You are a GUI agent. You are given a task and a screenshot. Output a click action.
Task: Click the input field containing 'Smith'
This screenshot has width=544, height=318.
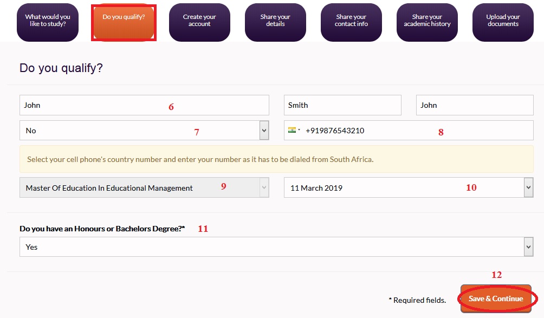tap(342, 105)
